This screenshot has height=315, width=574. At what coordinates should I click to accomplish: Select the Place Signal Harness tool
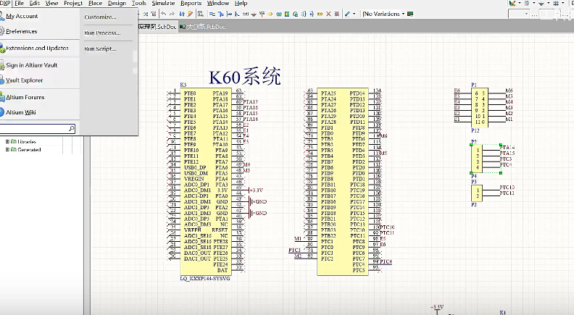click(x=229, y=14)
